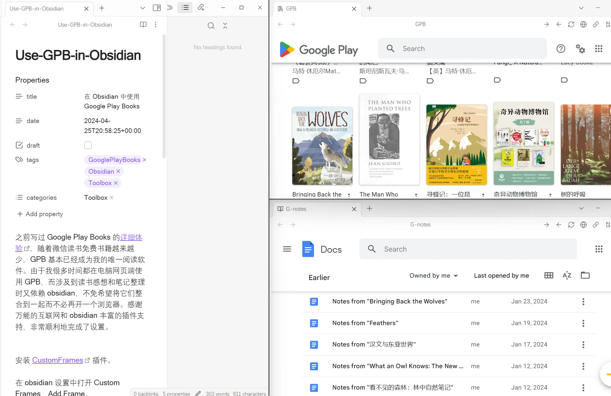Open note more options menu

point(156,25)
